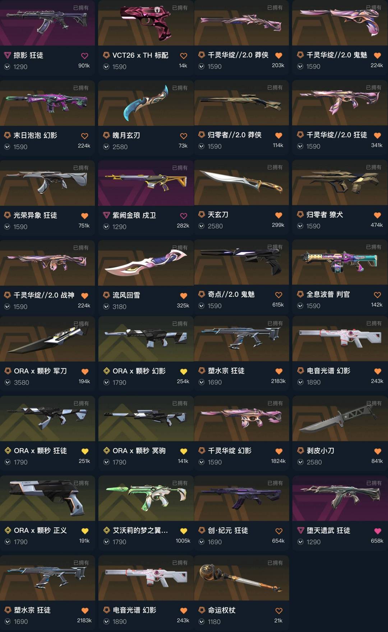The height and width of the screenshot is (632, 388).
Task: Toggle the heart on 命运权杖
Action: click(279, 611)
